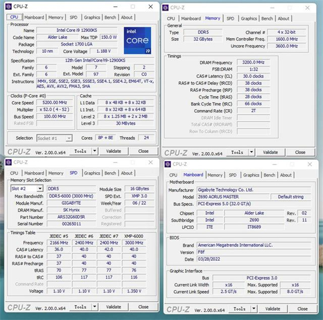Click CPU-Z icon in the SPD window title bar
The height and width of the screenshot is (320, 323).
coord(8,162)
